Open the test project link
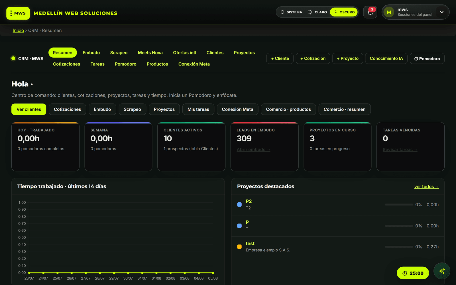The width and height of the screenshot is (456, 285). (250, 243)
